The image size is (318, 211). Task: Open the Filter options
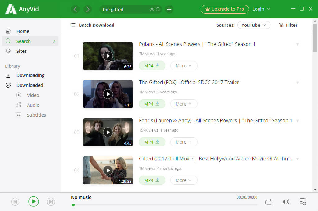coord(288,25)
